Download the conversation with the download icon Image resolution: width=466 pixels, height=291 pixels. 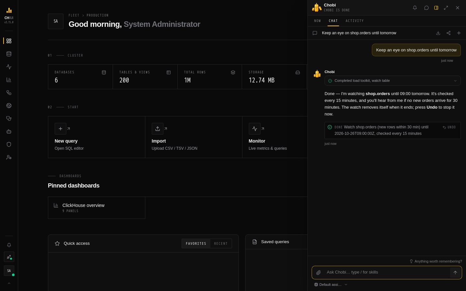click(x=438, y=33)
